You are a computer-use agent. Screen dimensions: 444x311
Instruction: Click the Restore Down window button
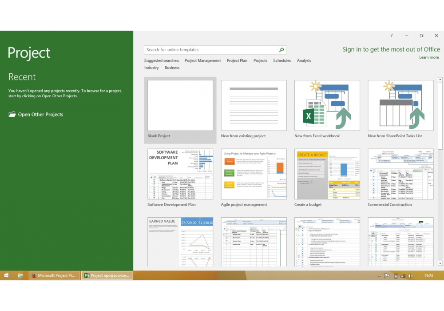[x=421, y=36]
